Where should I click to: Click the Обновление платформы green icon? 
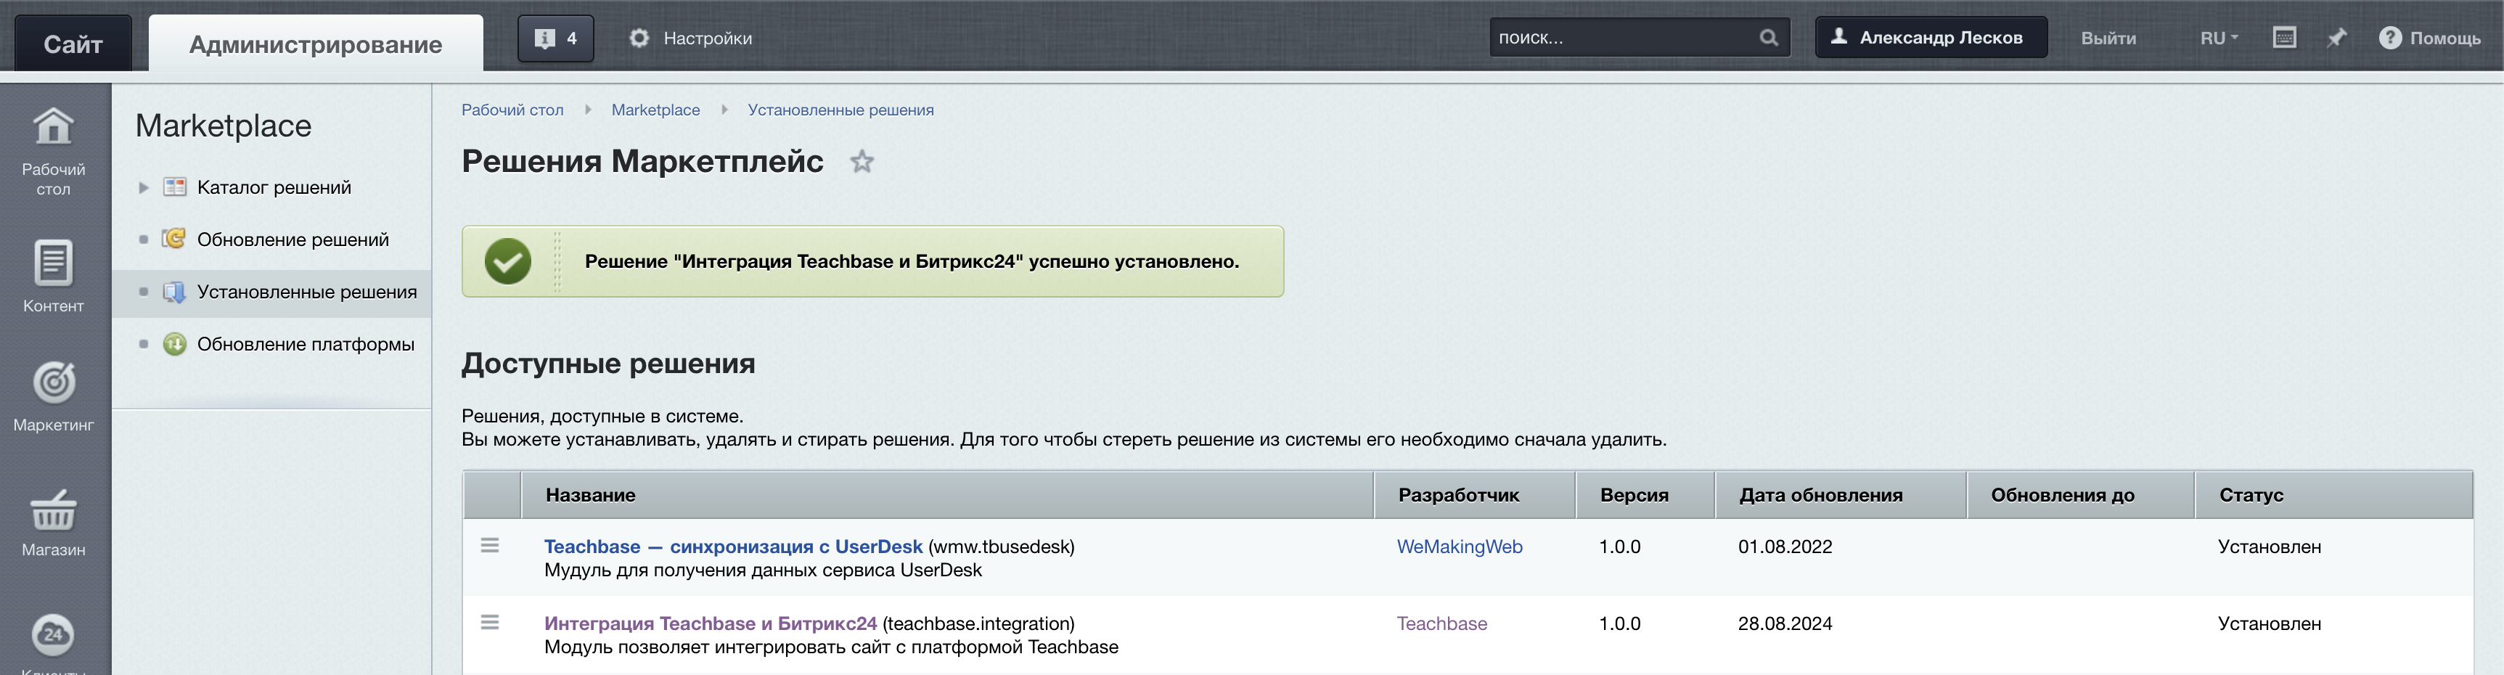[x=174, y=344]
